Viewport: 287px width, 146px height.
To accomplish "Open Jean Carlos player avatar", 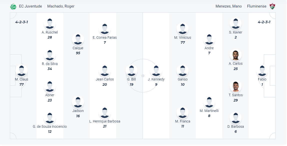I will [x=105, y=71].
